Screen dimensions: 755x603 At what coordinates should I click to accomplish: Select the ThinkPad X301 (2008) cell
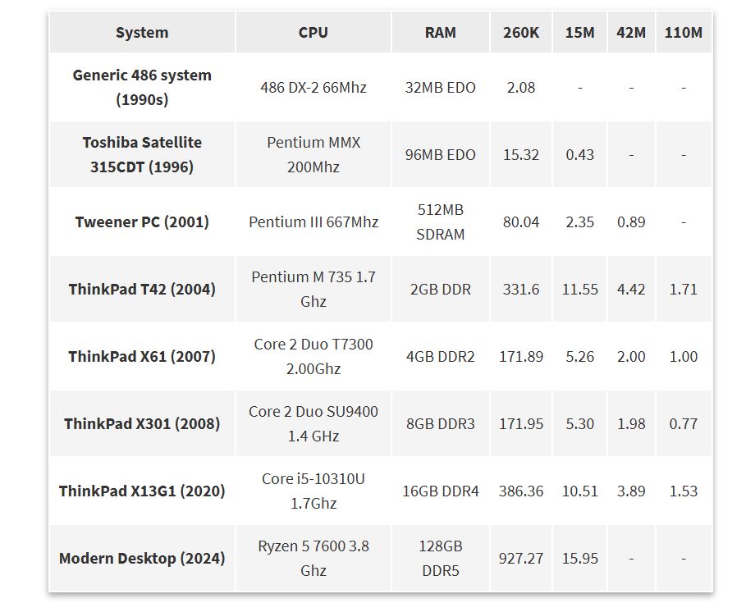pyautogui.click(x=142, y=423)
